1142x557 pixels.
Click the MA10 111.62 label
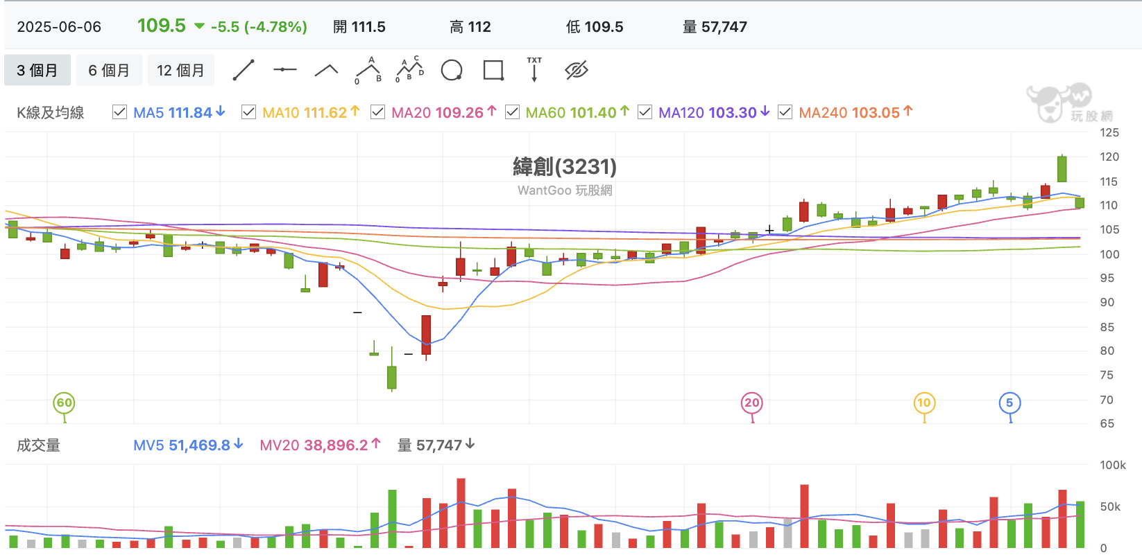coord(311,112)
